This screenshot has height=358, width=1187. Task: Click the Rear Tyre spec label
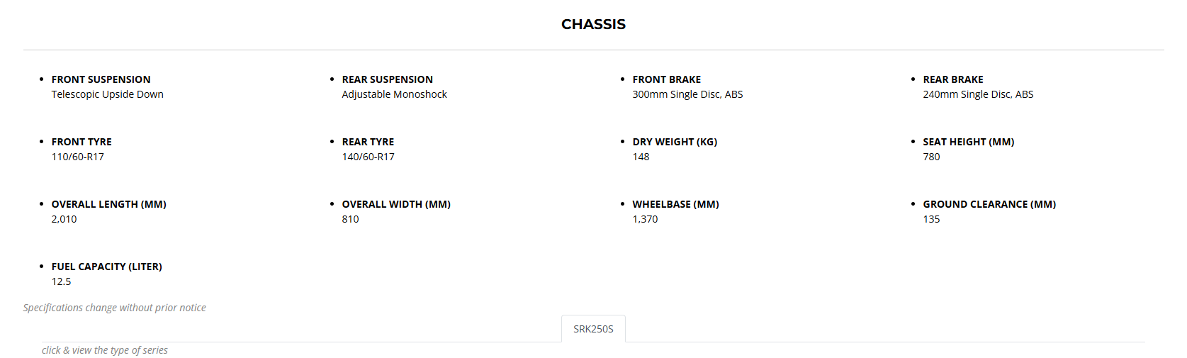[x=368, y=142]
